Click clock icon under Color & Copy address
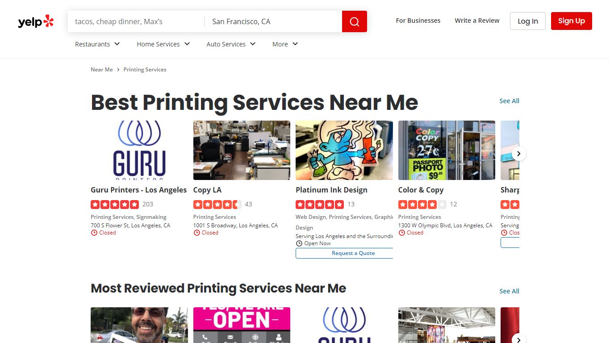The width and height of the screenshot is (610, 343). 402,233
